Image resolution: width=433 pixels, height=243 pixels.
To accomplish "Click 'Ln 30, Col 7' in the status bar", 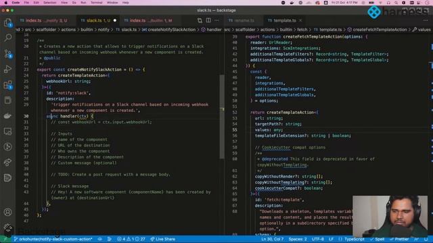I will pyautogui.click(x=272, y=239).
